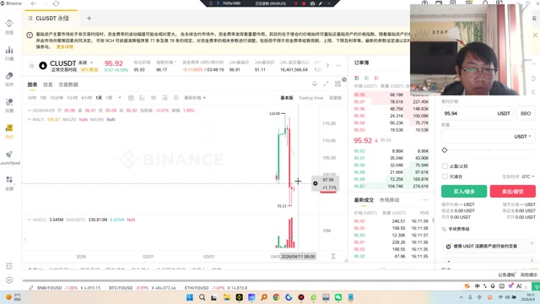Open the 最新价格 price type dropdown
The image size is (540, 304).
195,98
